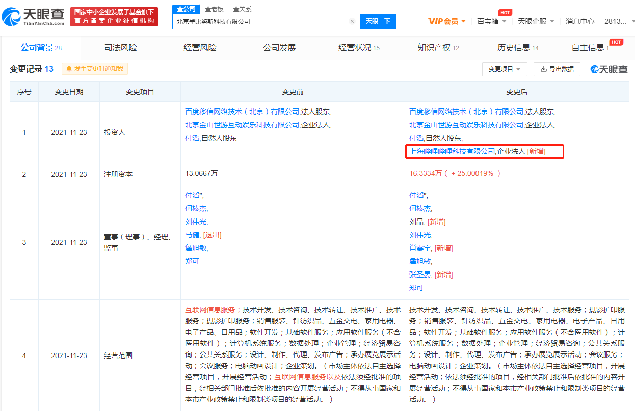Click the TianYanCha logo
Image resolution: width=635 pixels, height=411 pixels.
34,17
